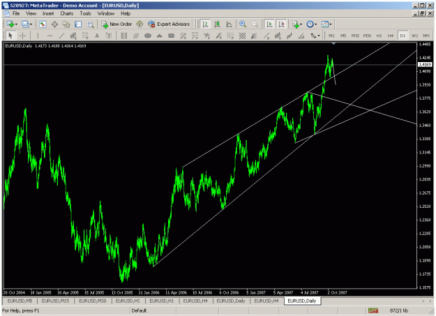Set timeframe to MN monthly
The image size is (436, 316).
click(x=426, y=36)
